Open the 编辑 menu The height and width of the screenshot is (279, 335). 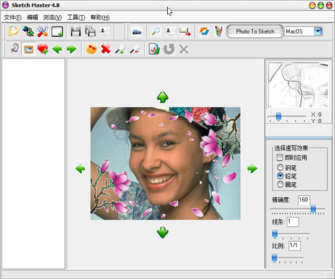pos(32,17)
